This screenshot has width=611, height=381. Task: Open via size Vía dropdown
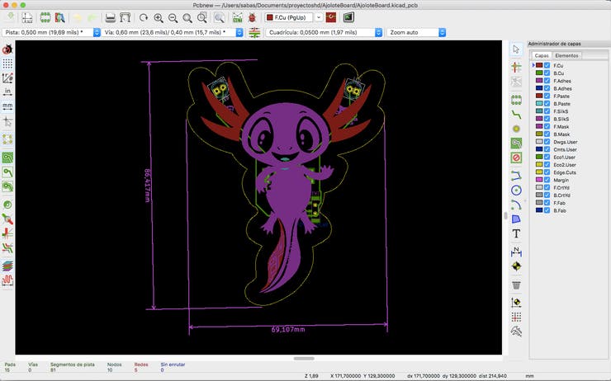pyautogui.click(x=173, y=33)
